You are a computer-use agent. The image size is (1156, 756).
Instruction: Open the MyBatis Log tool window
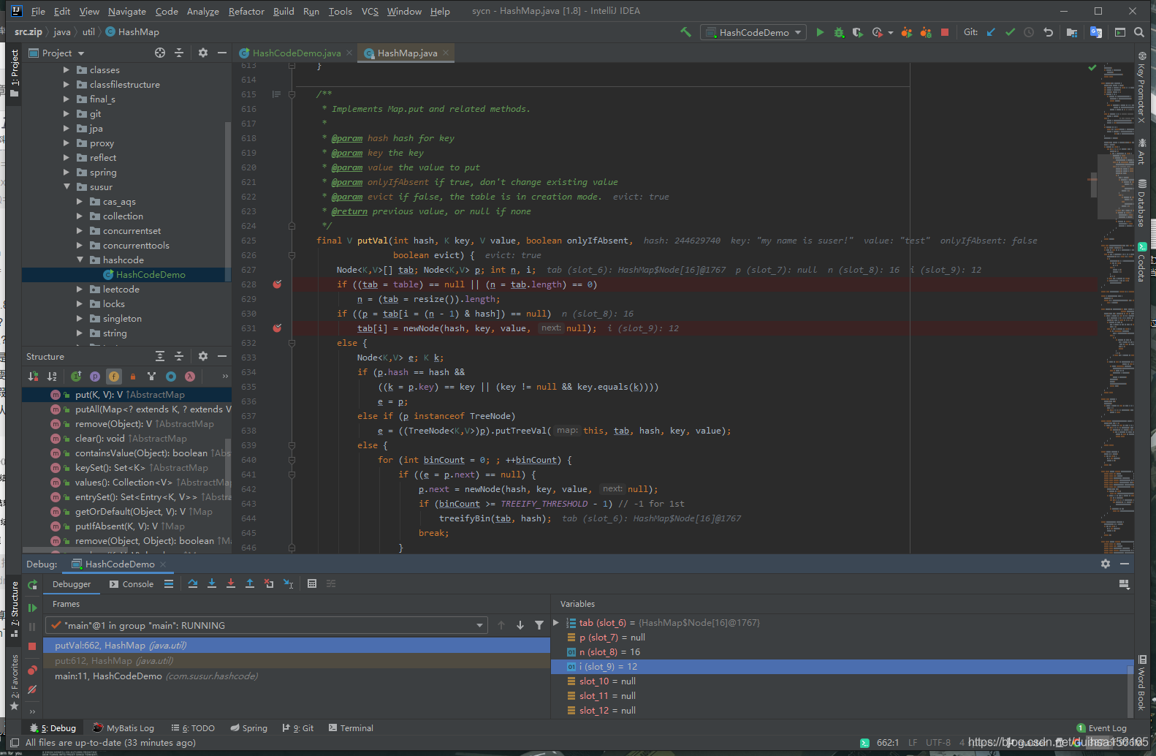click(x=123, y=728)
